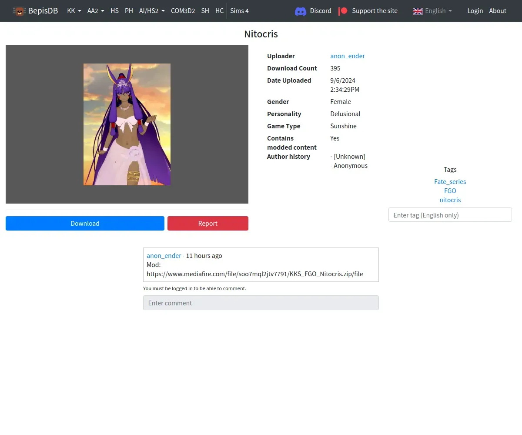Open the COM3D2 section
The height and width of the screenshot is (435, 522).
click(183, 11)
